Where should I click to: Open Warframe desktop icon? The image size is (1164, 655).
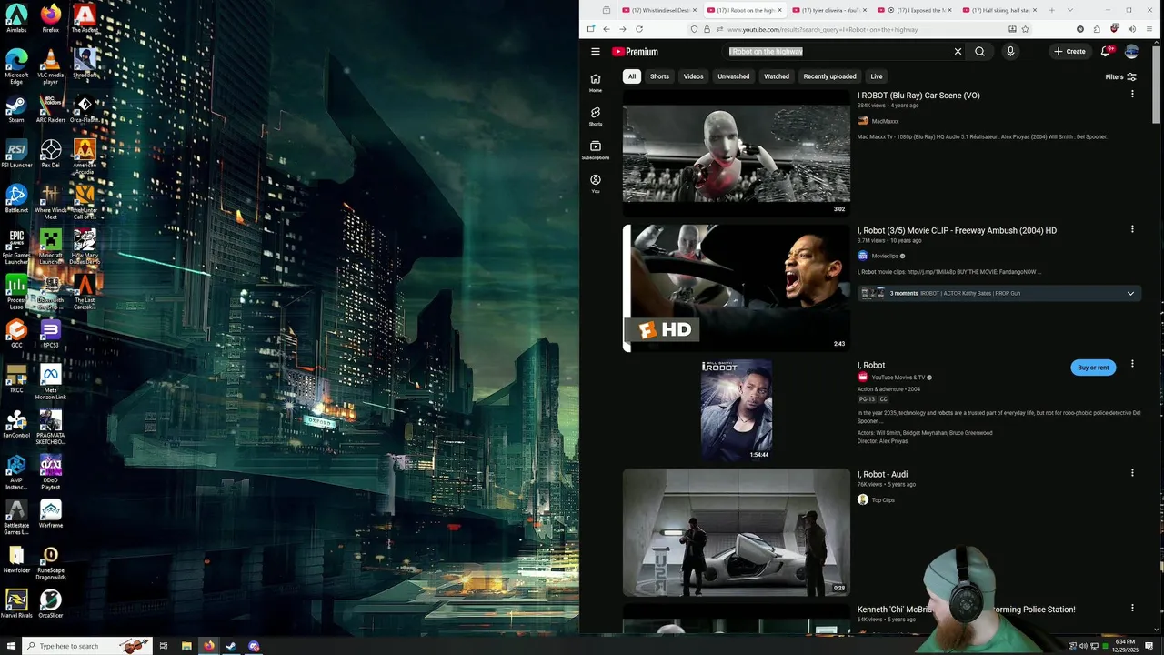(51, 514)
